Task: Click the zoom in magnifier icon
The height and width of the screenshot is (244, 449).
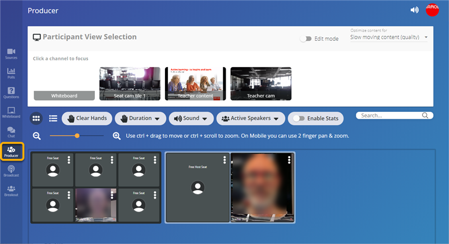Action: click(117, 136)
